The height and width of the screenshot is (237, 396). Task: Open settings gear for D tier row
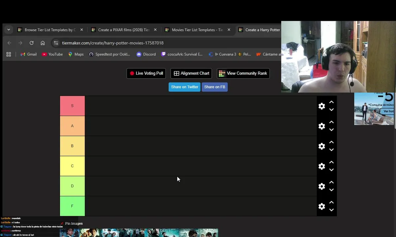pyautogui.click(x=322, y=186)
